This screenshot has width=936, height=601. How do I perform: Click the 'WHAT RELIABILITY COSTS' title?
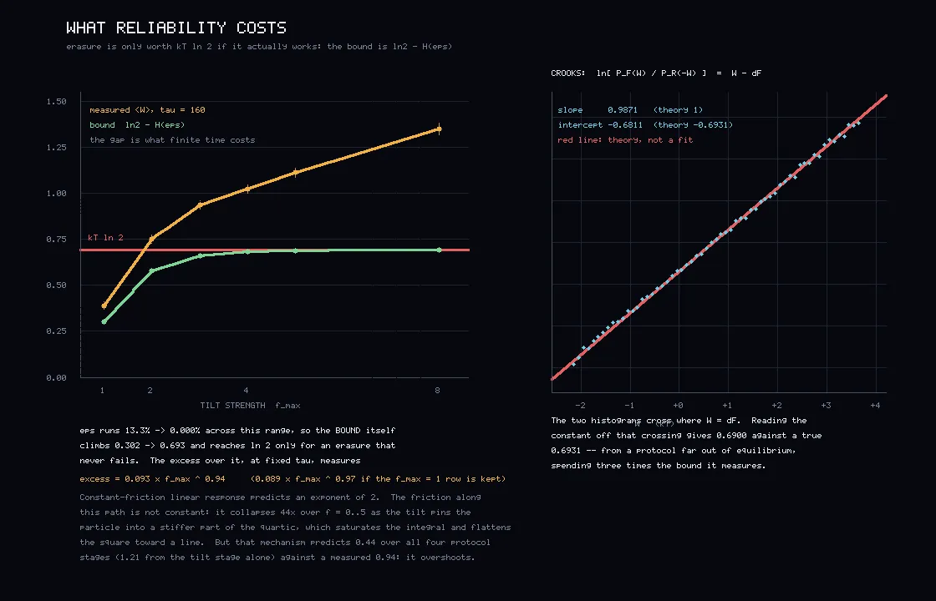tap(176, 28)
